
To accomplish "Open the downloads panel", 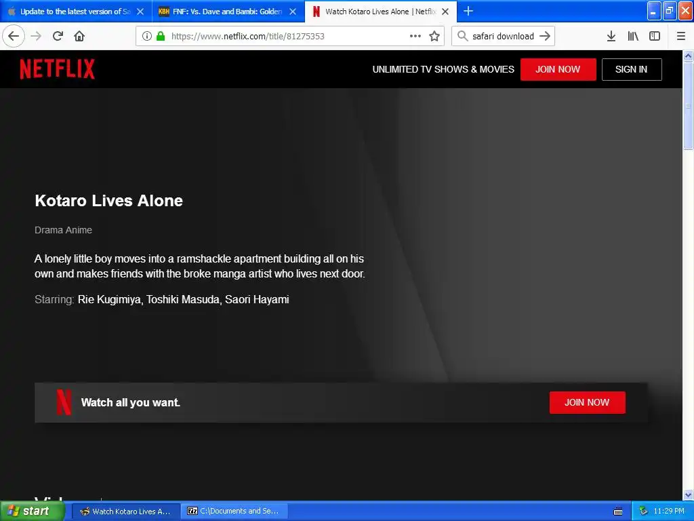I will (x=611, y=36).
